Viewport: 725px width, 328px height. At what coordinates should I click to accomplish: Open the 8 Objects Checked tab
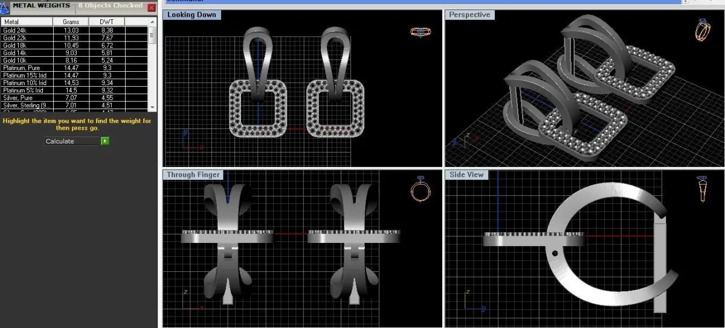click(111, 6)
